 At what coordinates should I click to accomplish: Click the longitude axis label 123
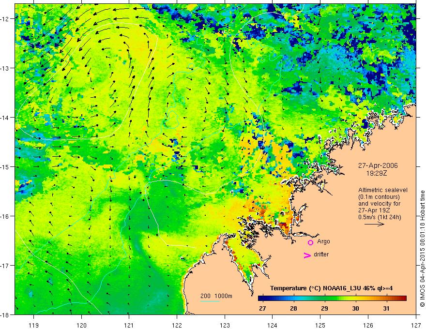pos(225,325)
